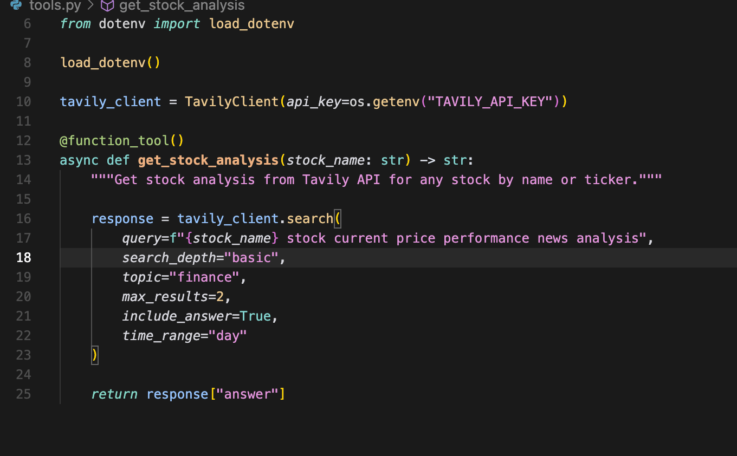The height and width of the screenshot is (456, 737).
Task: Select the highlighted line number 18
Action: pyautogui.click(x=23, y=258)
